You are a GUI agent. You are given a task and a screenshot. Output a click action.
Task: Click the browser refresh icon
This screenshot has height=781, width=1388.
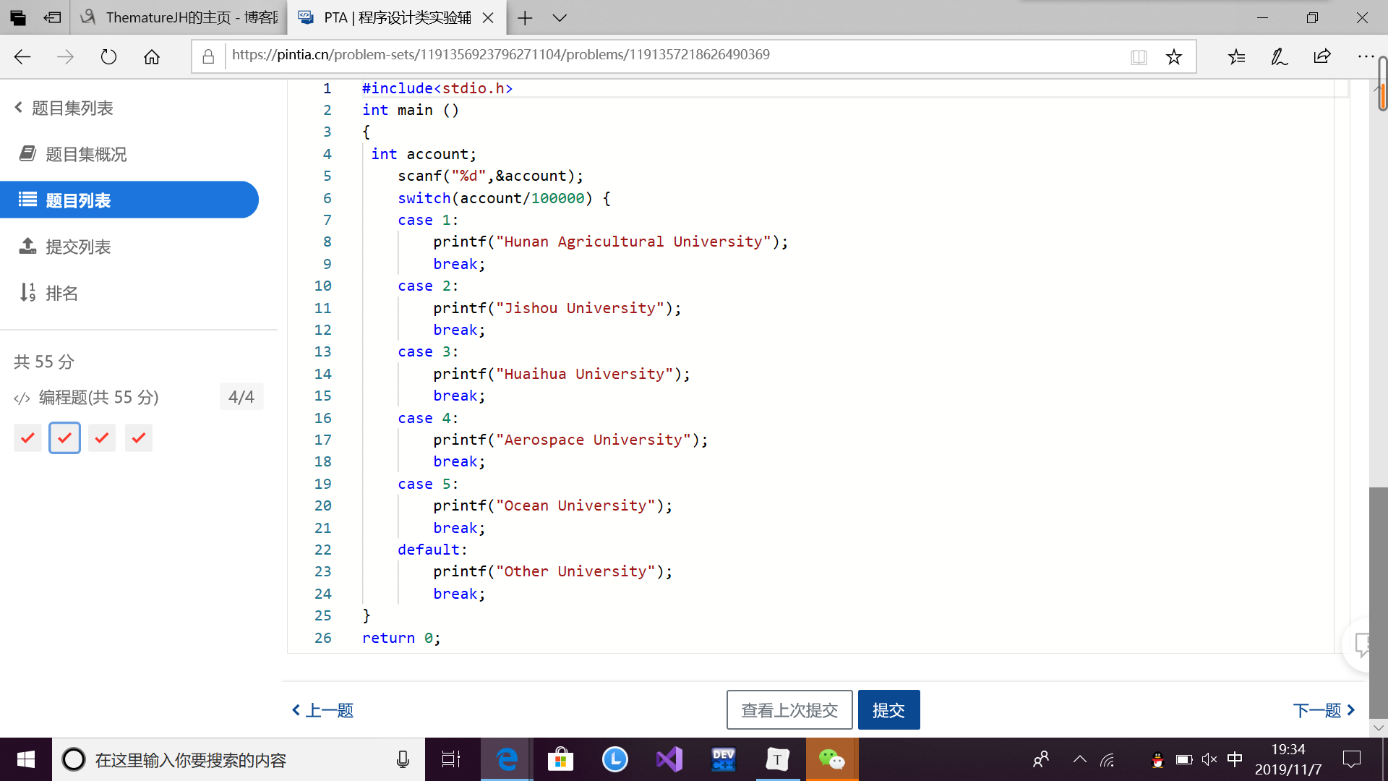pyautogui.click(x=108, y=57)
